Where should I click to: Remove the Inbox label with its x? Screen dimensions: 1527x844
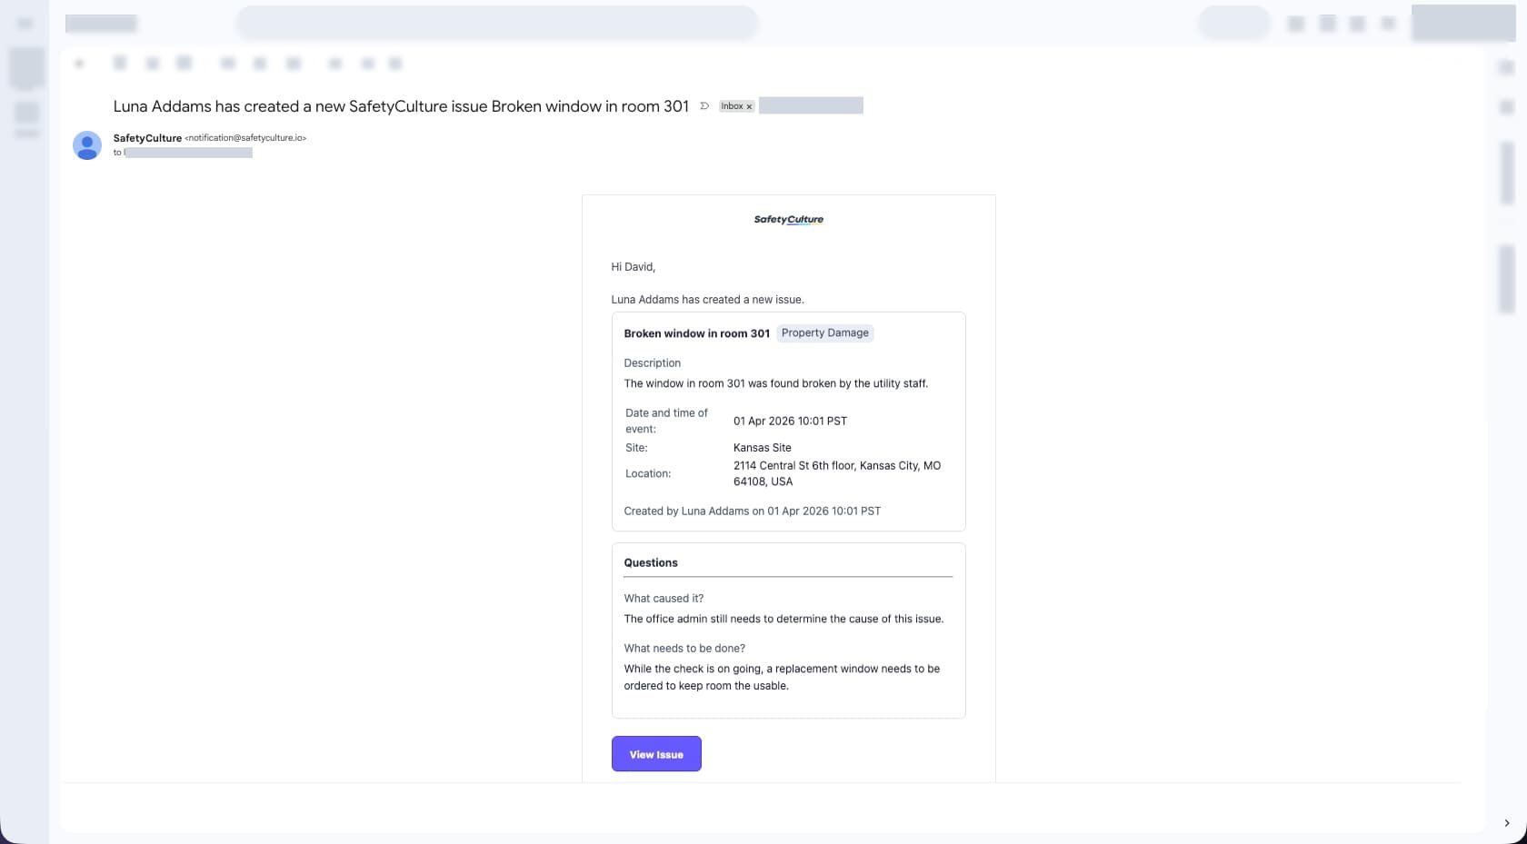pyautogui.click(x=750, y=106)
